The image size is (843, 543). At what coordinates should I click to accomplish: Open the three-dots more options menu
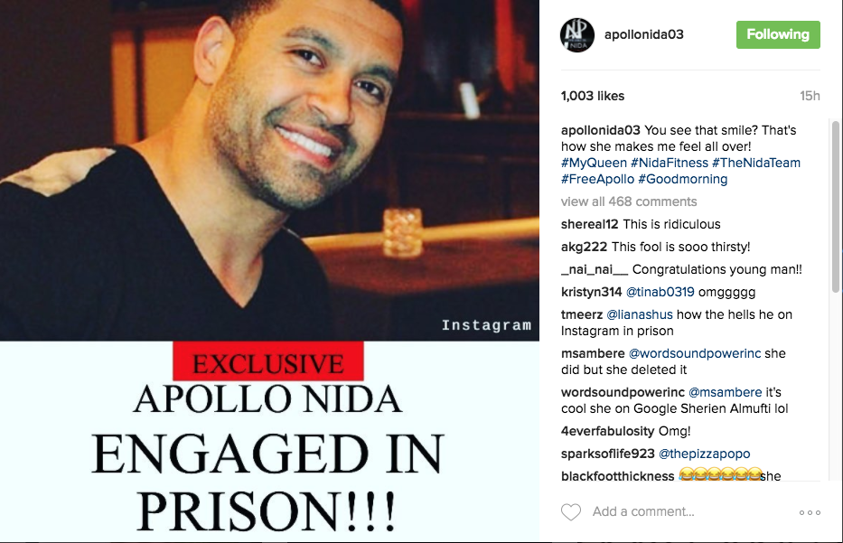point(810,512)
